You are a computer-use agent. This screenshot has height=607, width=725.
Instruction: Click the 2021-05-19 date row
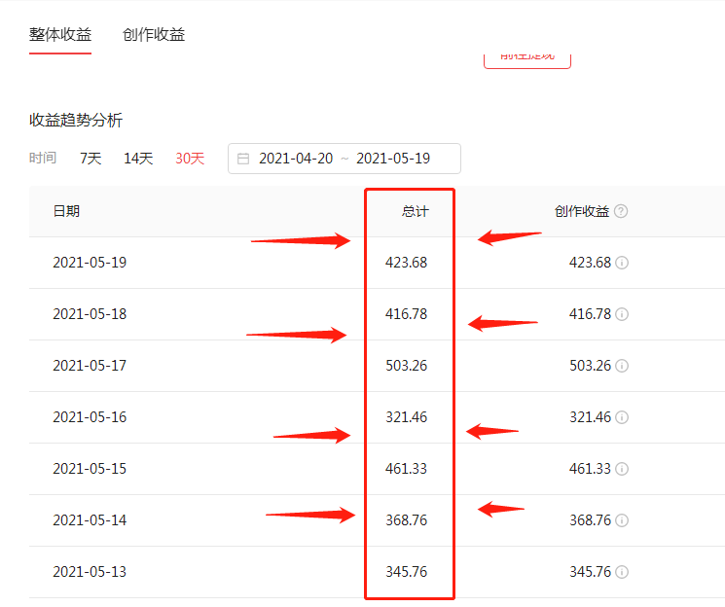(x=90, y=263)
